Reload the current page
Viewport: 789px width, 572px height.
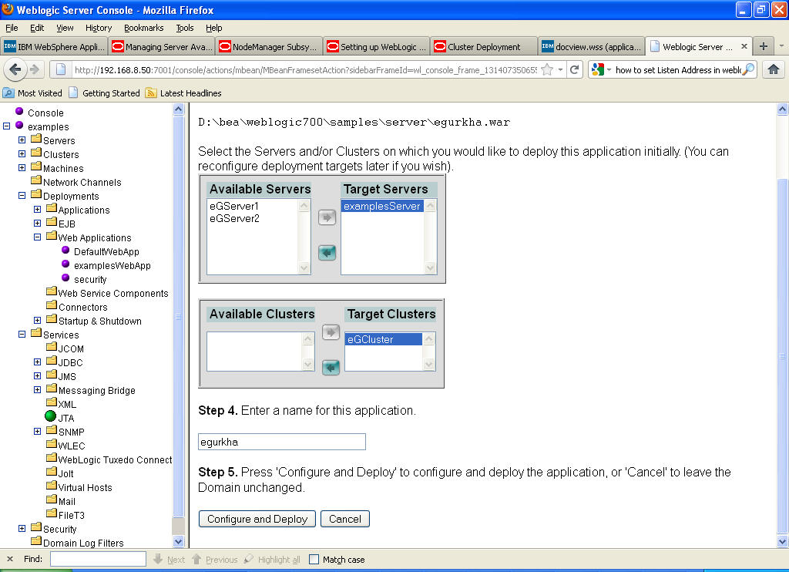574,69
